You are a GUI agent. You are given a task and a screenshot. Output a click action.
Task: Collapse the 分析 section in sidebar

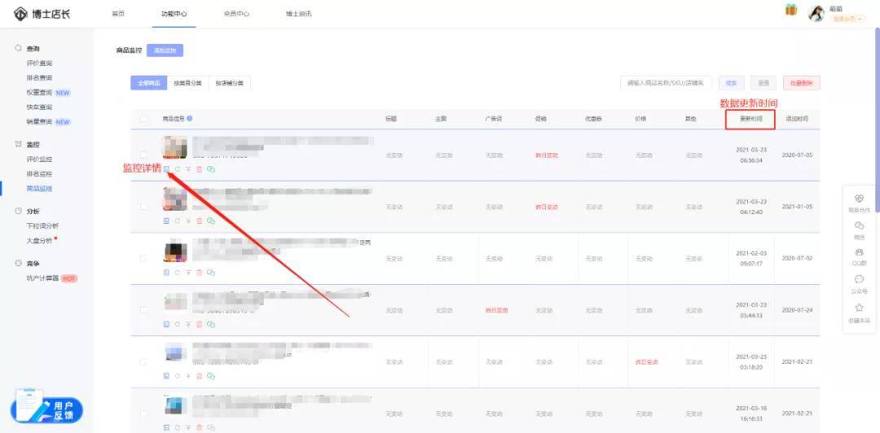(33, 211)
